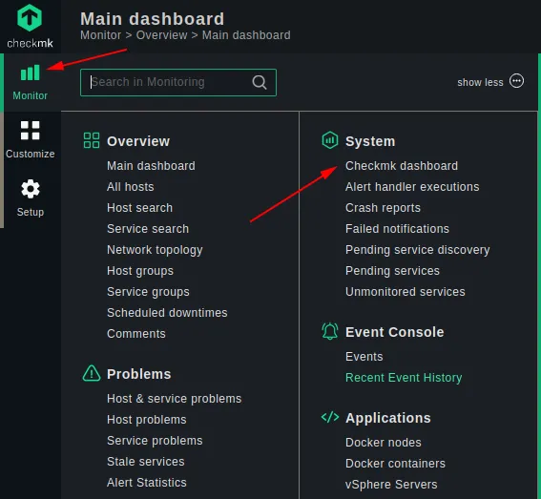Viewport: 541px width, 499px height.
Task: Open Network topology entry
Action: point(155,250)
